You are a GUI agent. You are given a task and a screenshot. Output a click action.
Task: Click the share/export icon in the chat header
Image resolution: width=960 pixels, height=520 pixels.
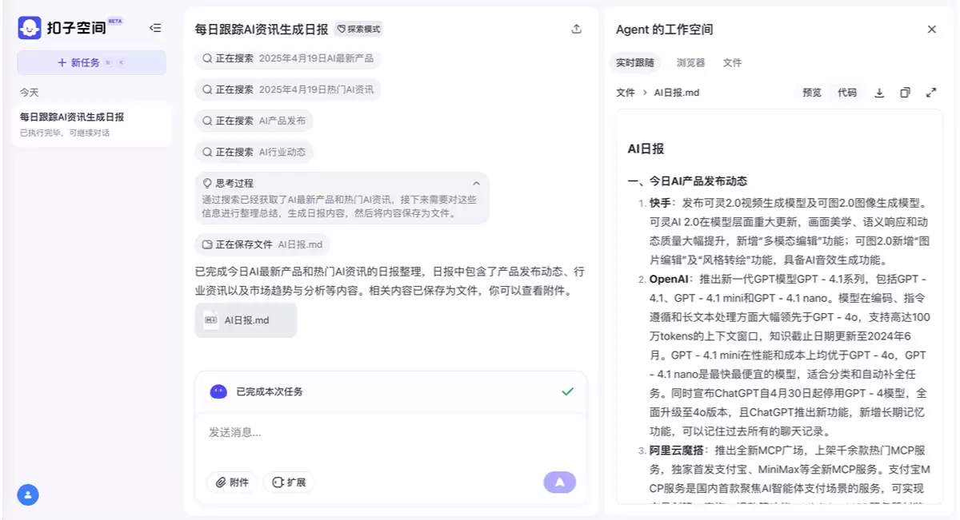(577, 29)
